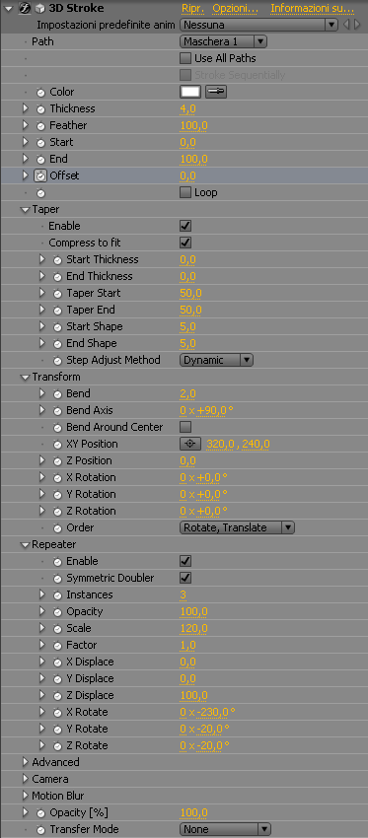Enable the Thickness stopwatch keyframe icon
This screenshot has height=838, width=368.
pos(40,108)
